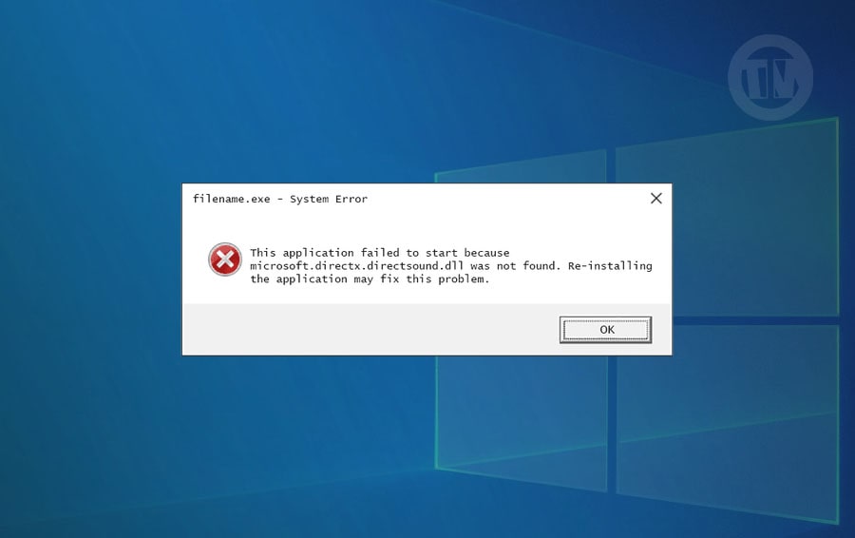This screenshot has width=855, height=538.
Task: Click the blank white area above error message
Action: [x=427, y=228]
